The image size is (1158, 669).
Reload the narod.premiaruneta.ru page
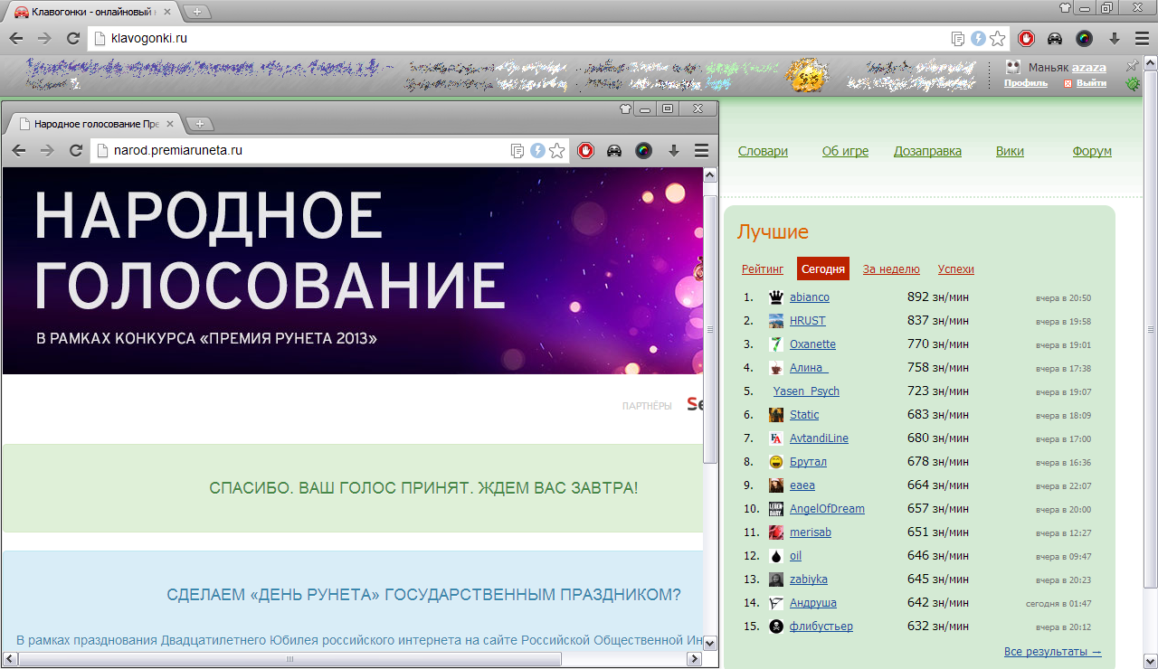(x=76, y=151)
